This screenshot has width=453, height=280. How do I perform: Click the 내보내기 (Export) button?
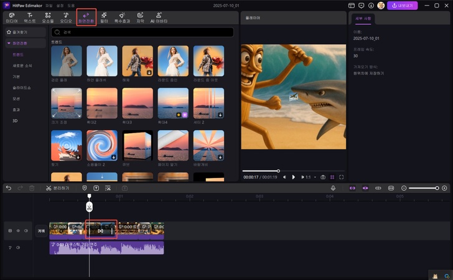pyautogui.click(x=403, y=6)
